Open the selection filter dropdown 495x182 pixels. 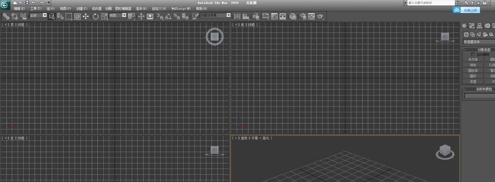click(x=38, y=15)
